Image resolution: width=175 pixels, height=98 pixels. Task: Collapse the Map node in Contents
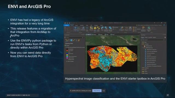tap(65, 45)
